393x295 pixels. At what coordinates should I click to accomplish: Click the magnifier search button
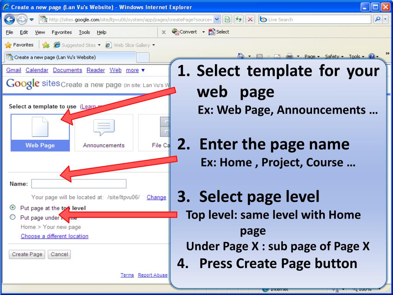(x=377, y=19)
